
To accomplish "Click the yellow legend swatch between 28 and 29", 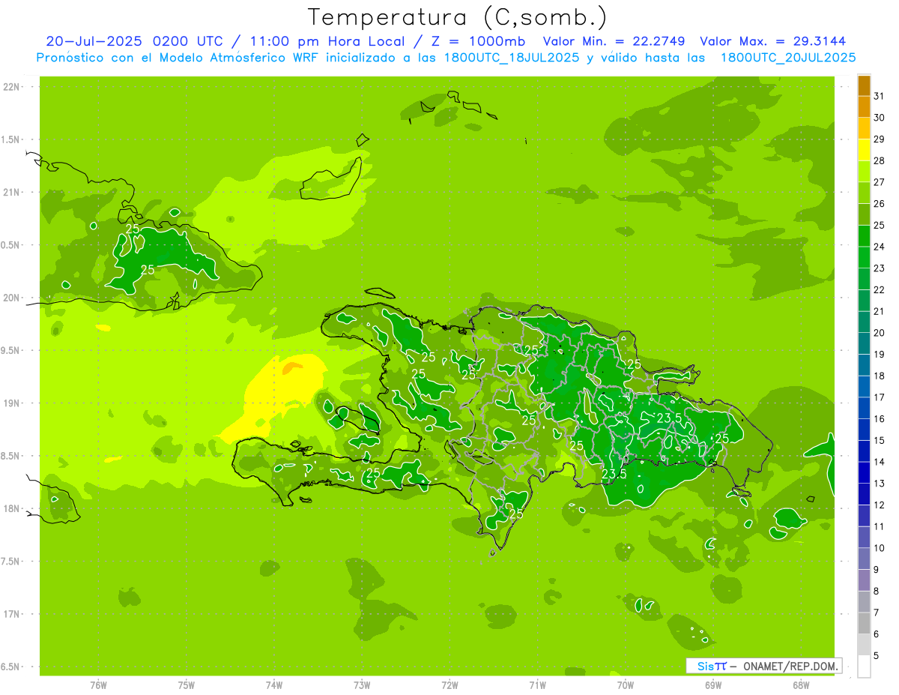I will [x=864, y=150].
